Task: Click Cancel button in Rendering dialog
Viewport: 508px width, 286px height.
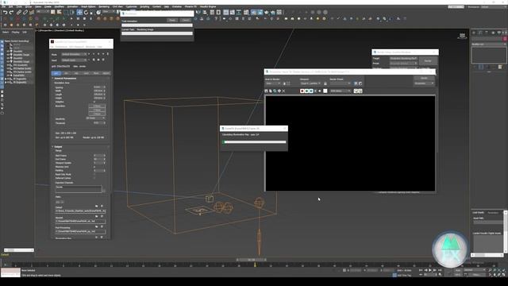Action: coord(186,21)
